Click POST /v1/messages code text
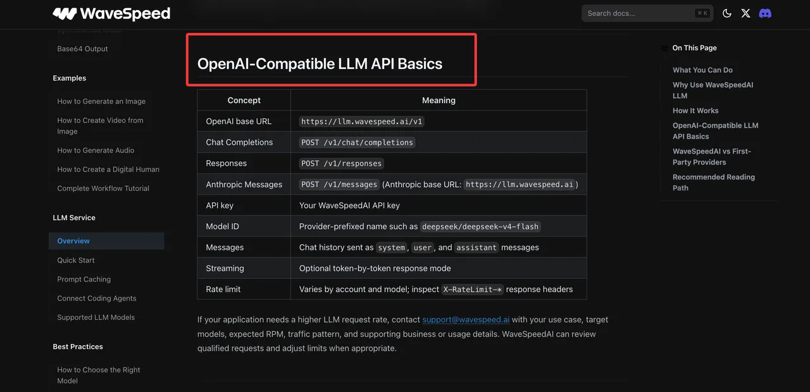 (x=339, y=185)
